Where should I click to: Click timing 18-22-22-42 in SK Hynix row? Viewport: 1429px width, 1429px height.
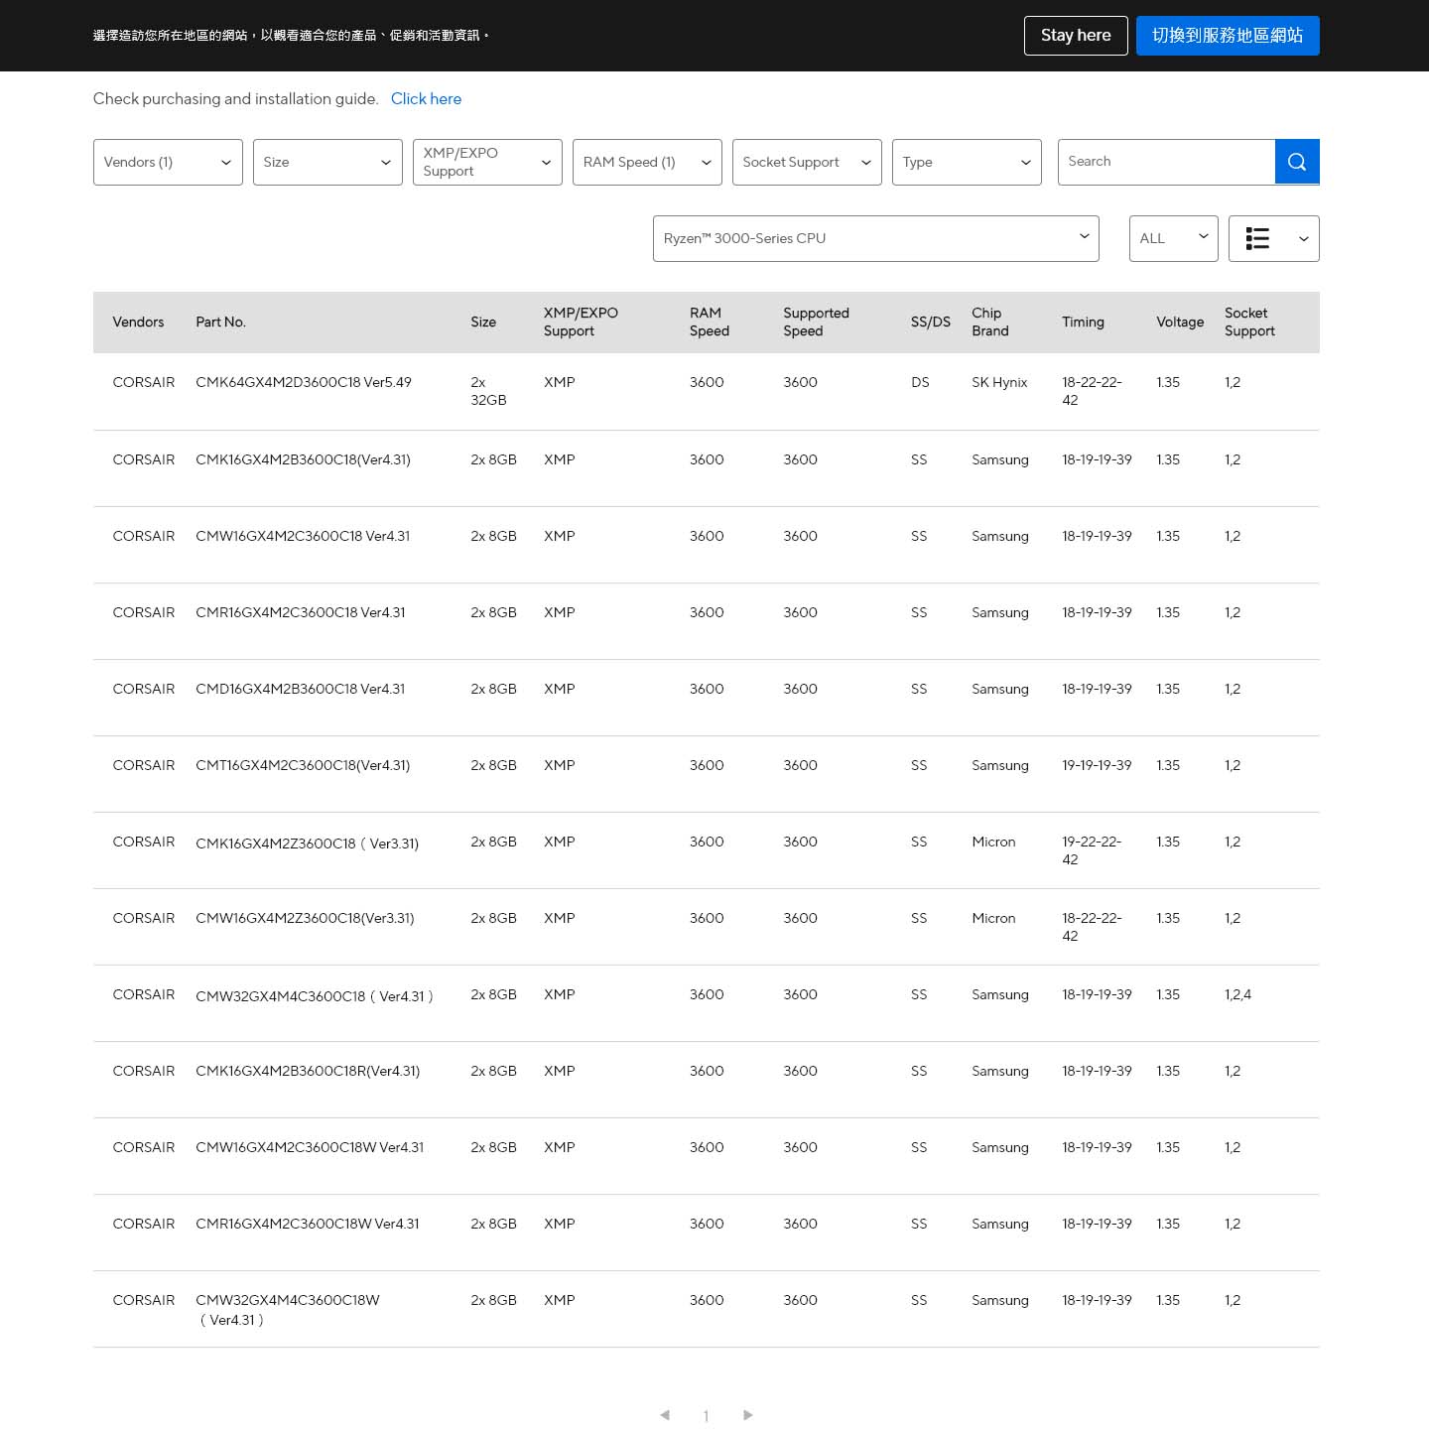tap(1092, 391)
